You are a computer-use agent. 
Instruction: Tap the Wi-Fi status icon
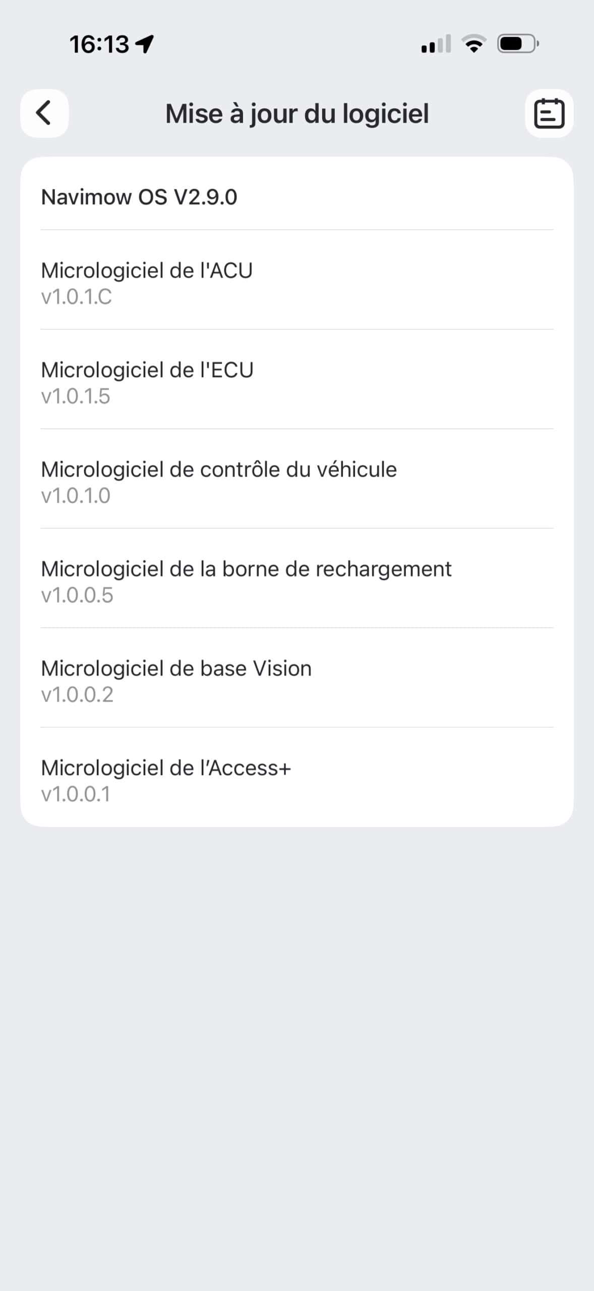coord(474,44)
